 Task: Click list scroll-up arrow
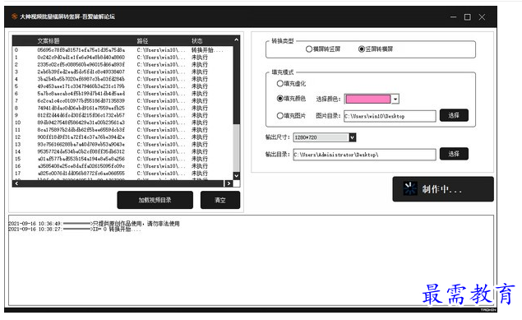pyautogui.click(x=237, y=40)
